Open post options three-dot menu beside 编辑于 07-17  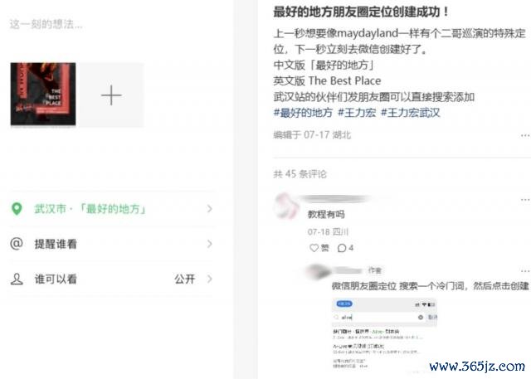(525, 136)
